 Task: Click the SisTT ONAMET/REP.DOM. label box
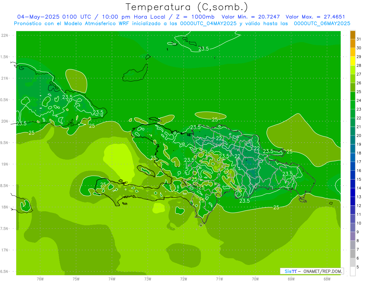(312, 271)
